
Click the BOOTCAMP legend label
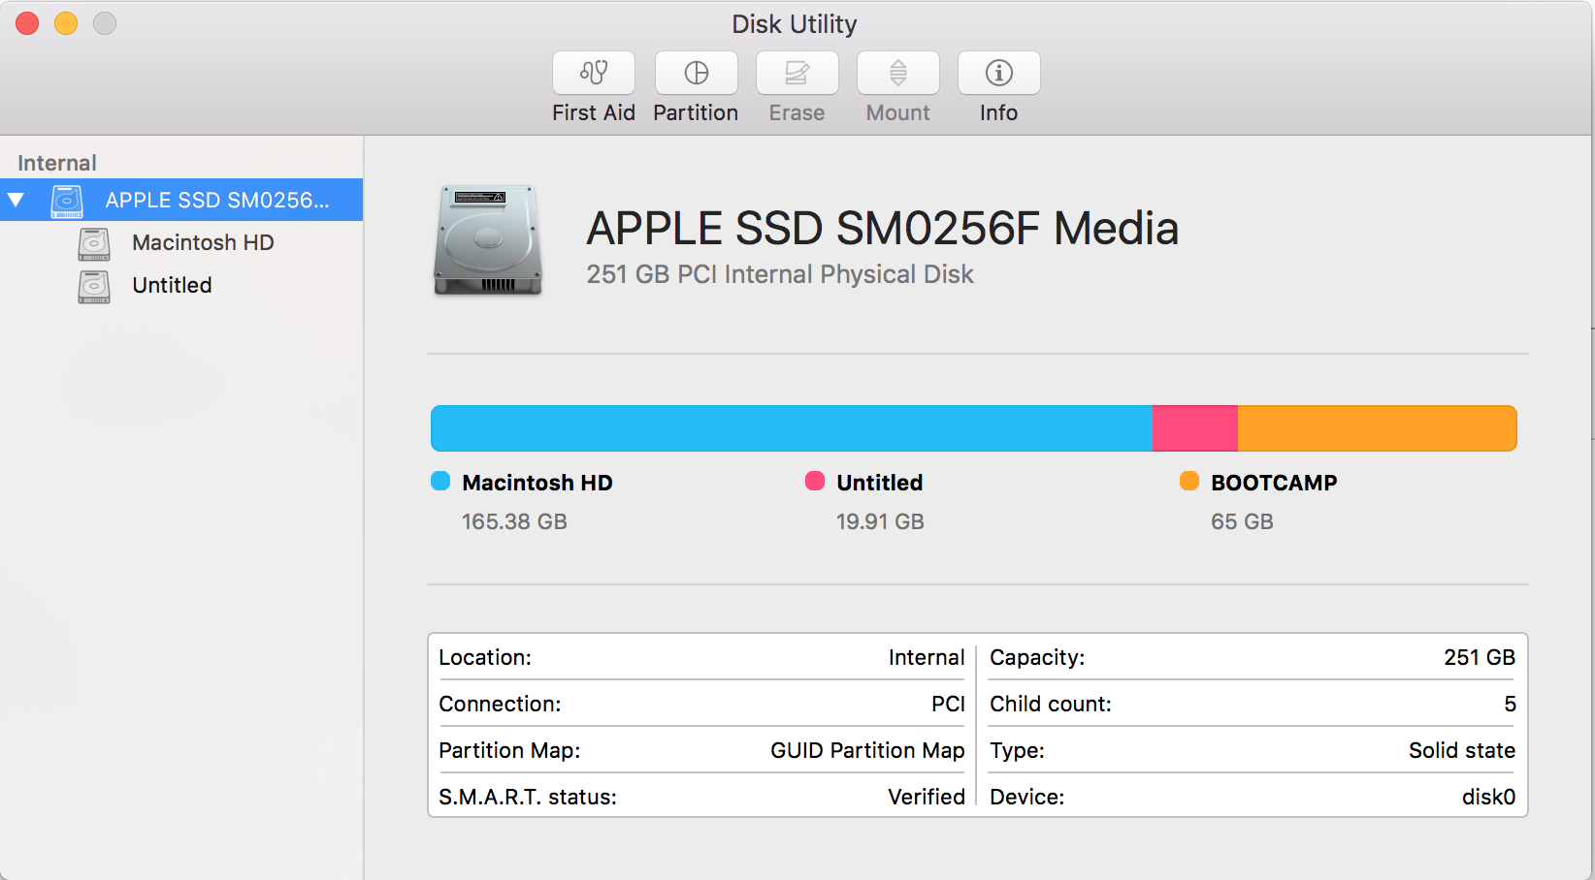1273,483
